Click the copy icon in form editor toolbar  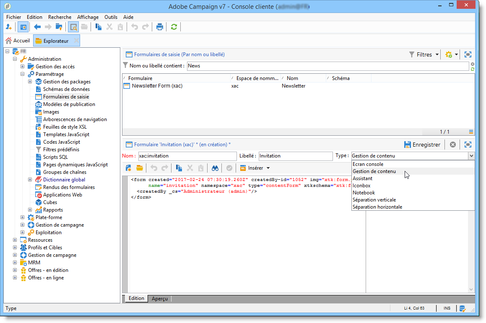[x=179, y=168]
